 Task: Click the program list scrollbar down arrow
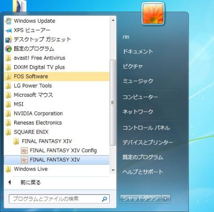(113, 170)
